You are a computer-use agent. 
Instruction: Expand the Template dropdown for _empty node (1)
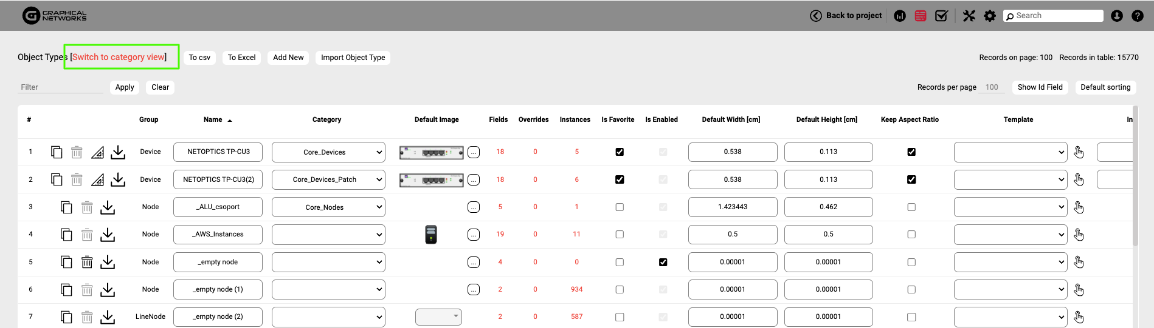pos(1010,289)
